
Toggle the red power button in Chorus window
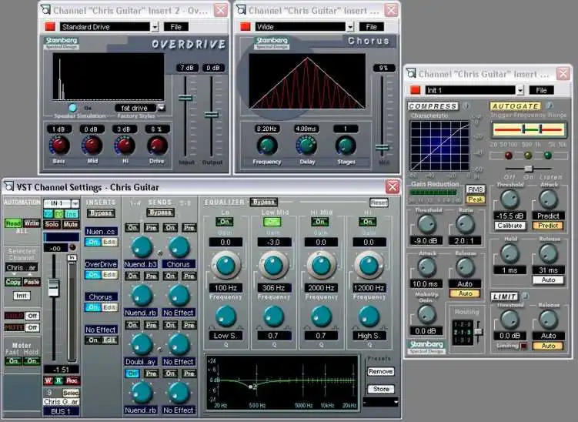coord(246,26)
